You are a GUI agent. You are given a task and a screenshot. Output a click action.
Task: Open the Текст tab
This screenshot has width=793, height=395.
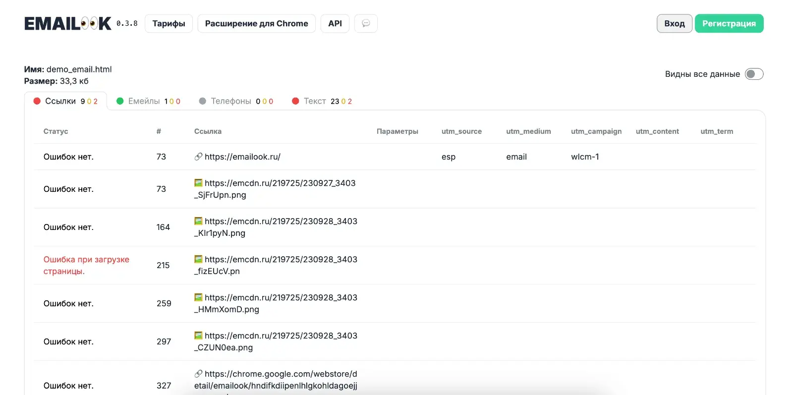(322, 101)
